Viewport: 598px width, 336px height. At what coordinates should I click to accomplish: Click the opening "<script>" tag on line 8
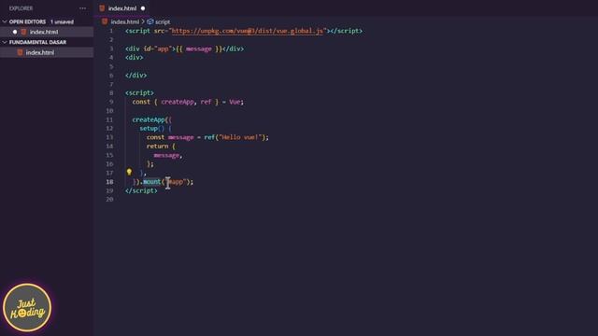(x=139, y=93)
